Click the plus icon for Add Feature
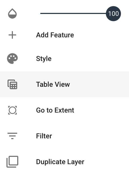 pos(12,35)
